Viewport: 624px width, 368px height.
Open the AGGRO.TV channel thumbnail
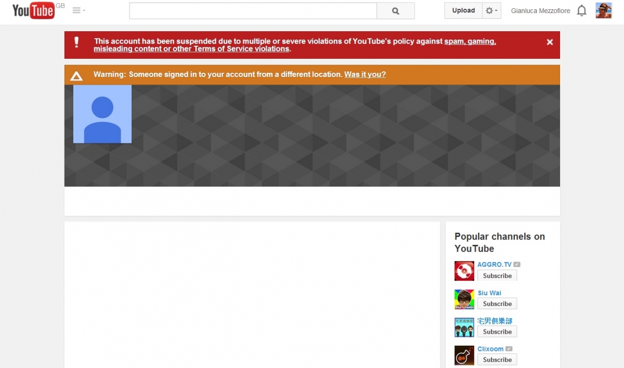click(464, 271)
